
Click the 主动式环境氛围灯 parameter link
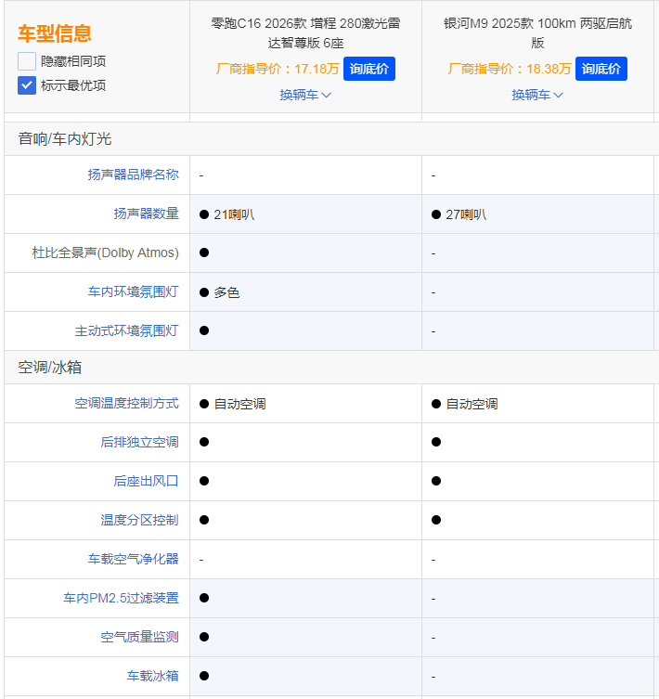[x=126, y=330]
